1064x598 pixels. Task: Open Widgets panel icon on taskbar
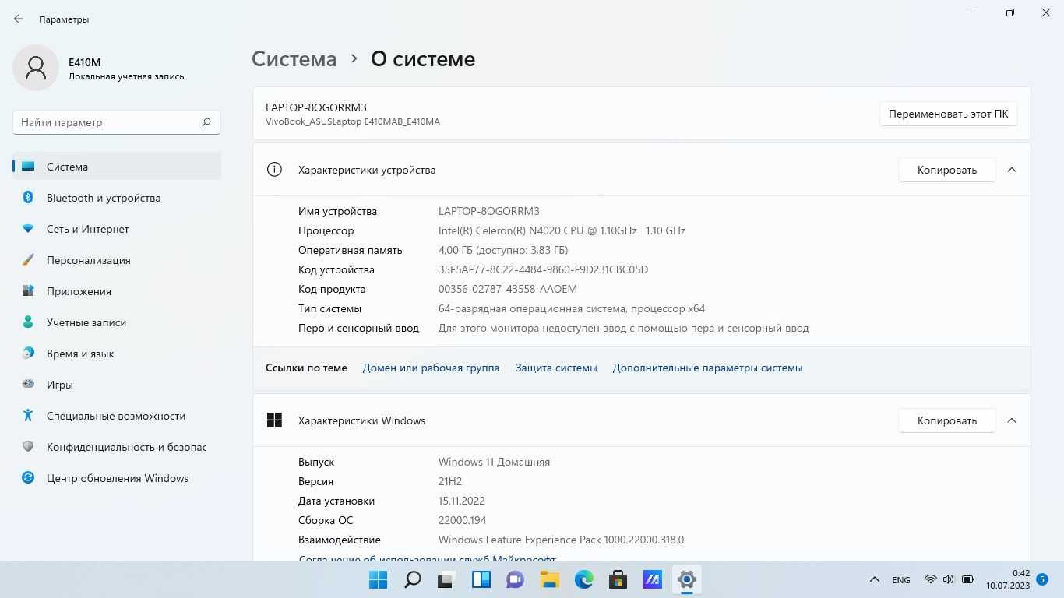pyautogui.click(x=481, y=579)
